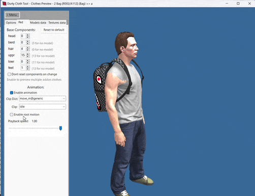Go back using the Menu button
This screenshot has width=255, height=196.
point(12,15)
